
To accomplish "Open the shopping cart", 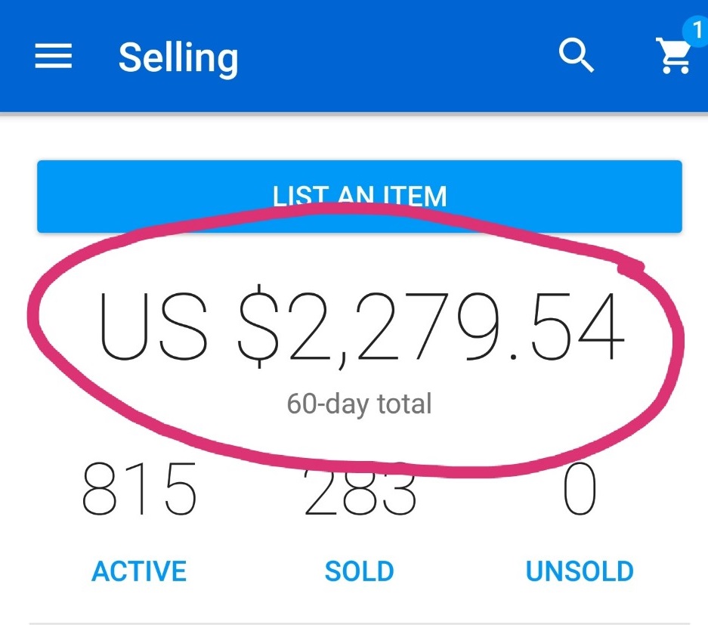I will (675, 57).
